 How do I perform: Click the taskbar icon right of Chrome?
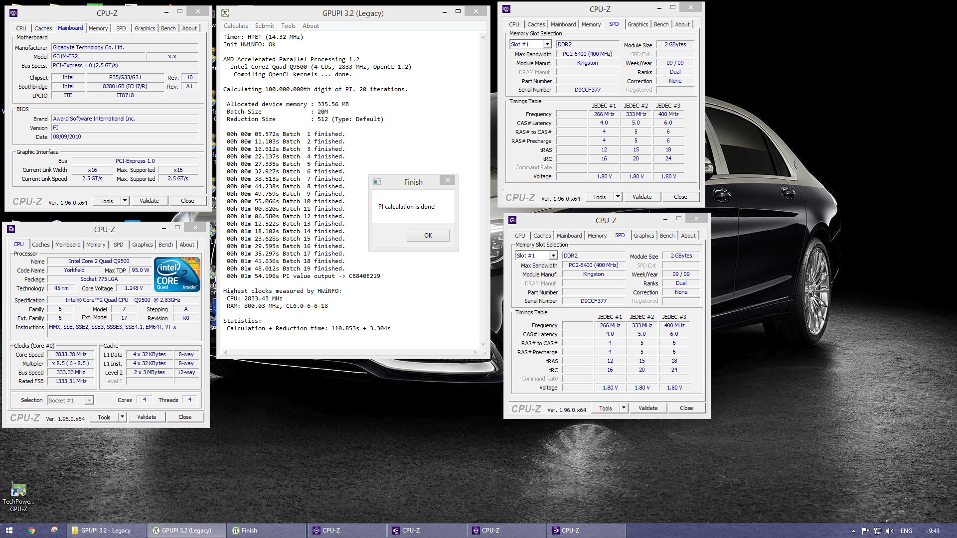[x=54, y=531]
